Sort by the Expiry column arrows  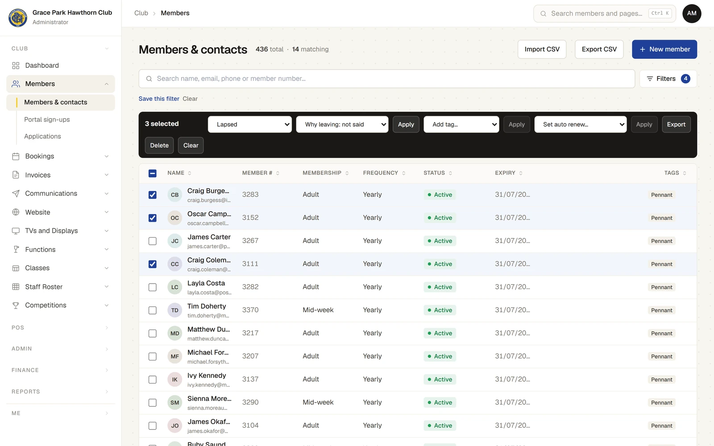click(x=521, y=173)
